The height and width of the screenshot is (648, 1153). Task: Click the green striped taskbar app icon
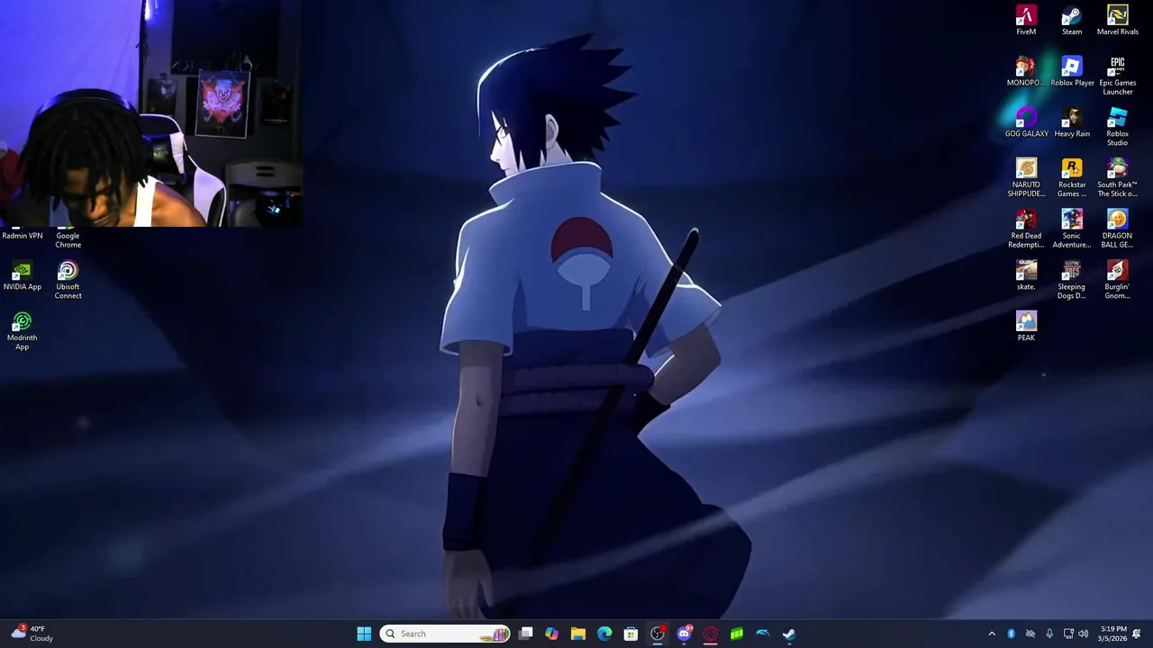737,634
